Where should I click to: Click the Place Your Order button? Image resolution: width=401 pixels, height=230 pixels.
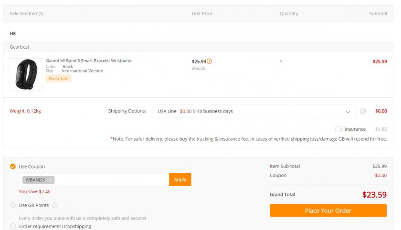(328, 210)
